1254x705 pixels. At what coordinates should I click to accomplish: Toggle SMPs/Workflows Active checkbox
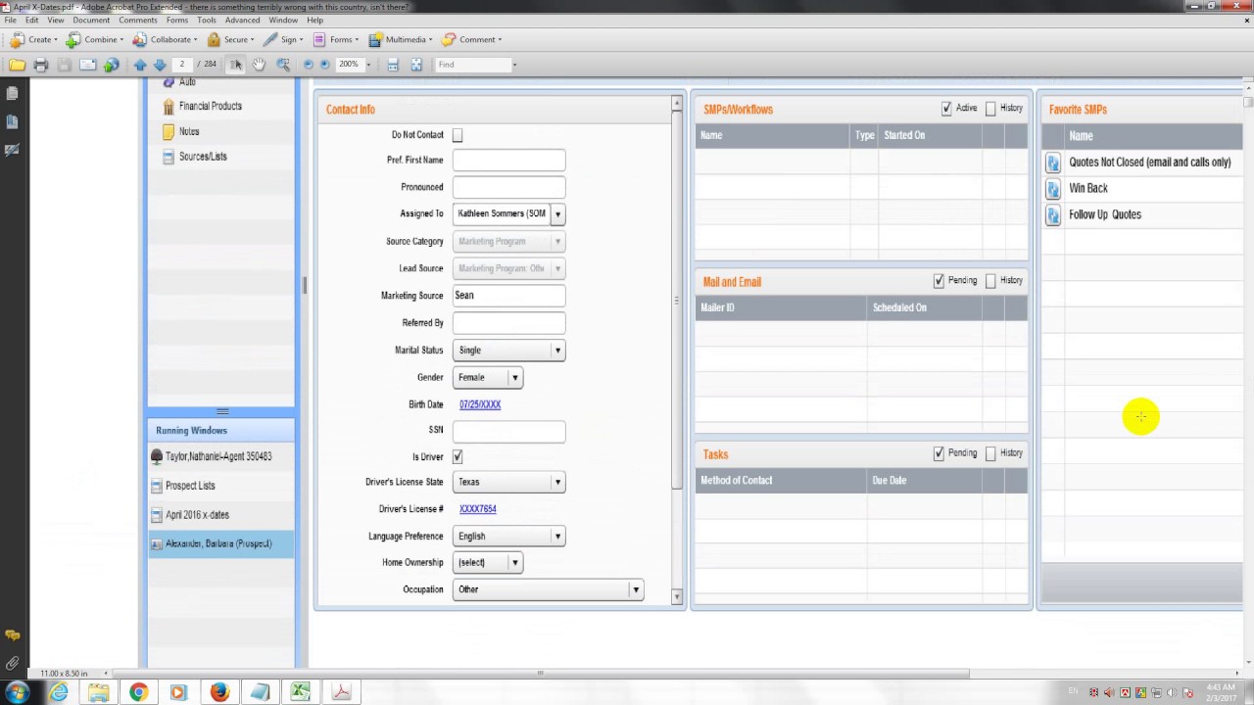[946, 109]
